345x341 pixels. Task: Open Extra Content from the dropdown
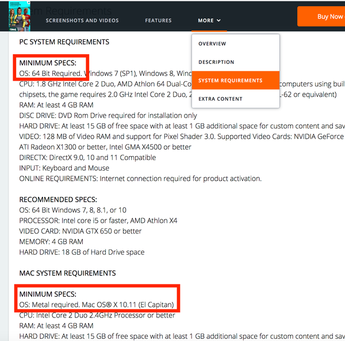(x=220, y=99)
